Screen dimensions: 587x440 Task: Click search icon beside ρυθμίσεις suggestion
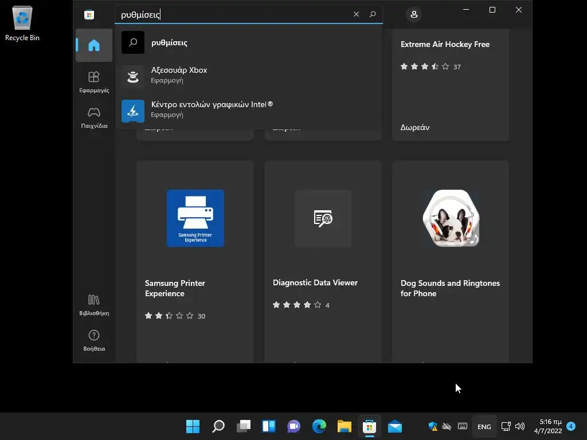coord(133,42)
